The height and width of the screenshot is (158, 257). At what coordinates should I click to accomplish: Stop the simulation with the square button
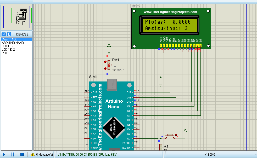(22, 155)
